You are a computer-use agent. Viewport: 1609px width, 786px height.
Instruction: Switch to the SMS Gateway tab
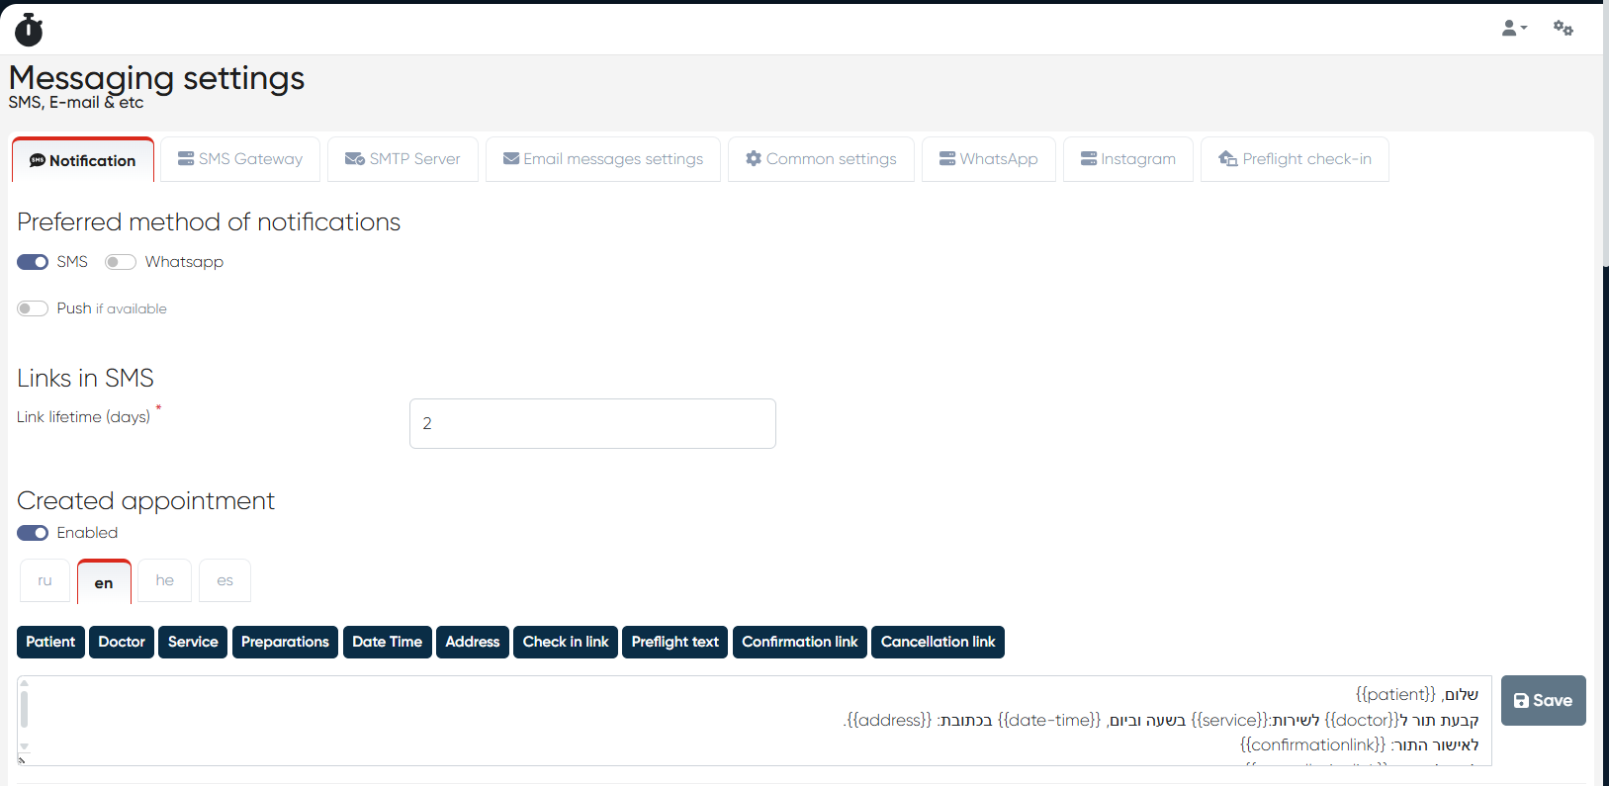click(240, 159)
